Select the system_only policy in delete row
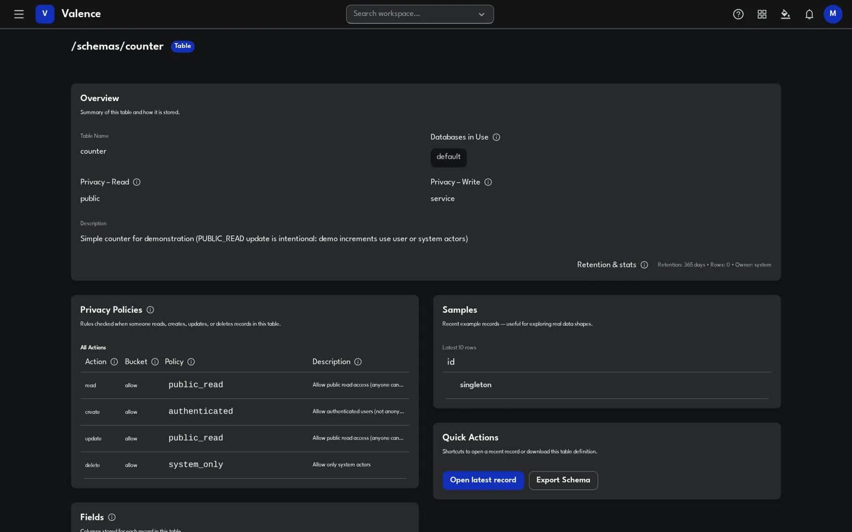 coord(196,464)
